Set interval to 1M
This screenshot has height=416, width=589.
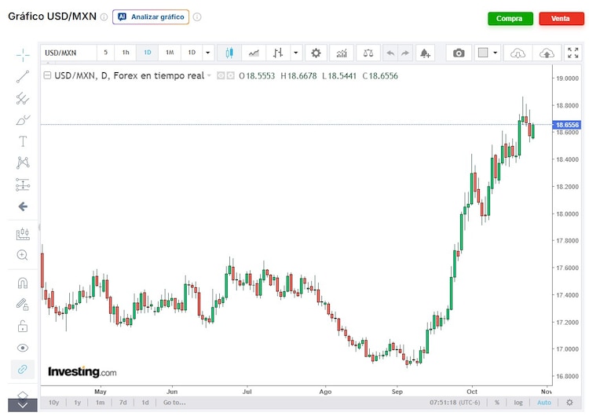pyautogui.click(x=170, y=53)
